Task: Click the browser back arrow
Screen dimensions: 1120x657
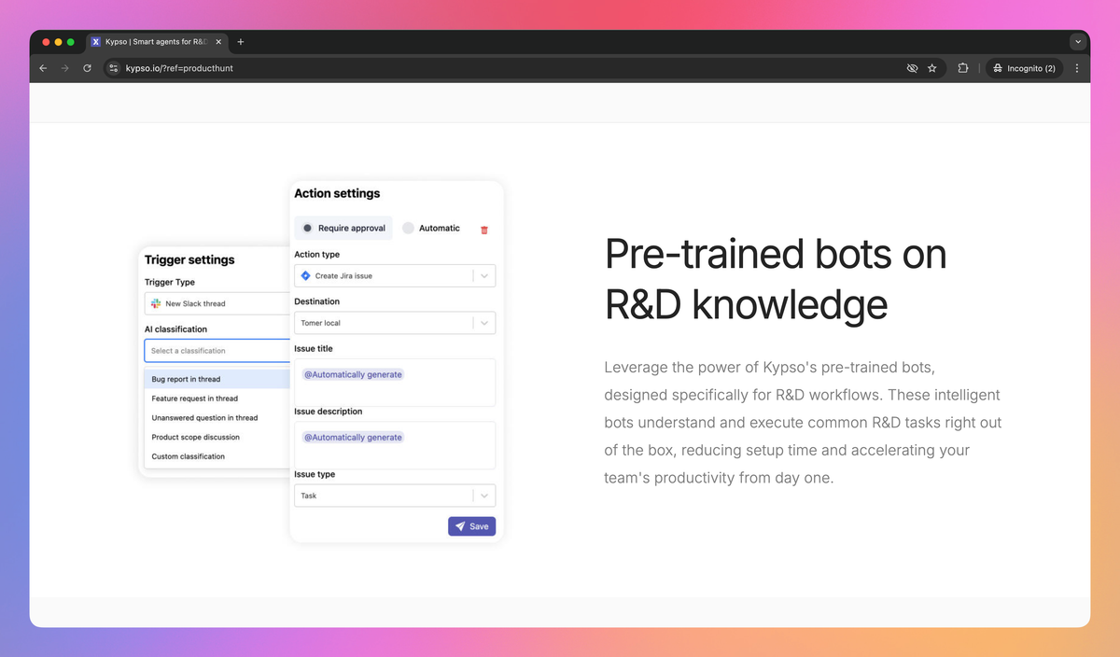Action: 43,68
